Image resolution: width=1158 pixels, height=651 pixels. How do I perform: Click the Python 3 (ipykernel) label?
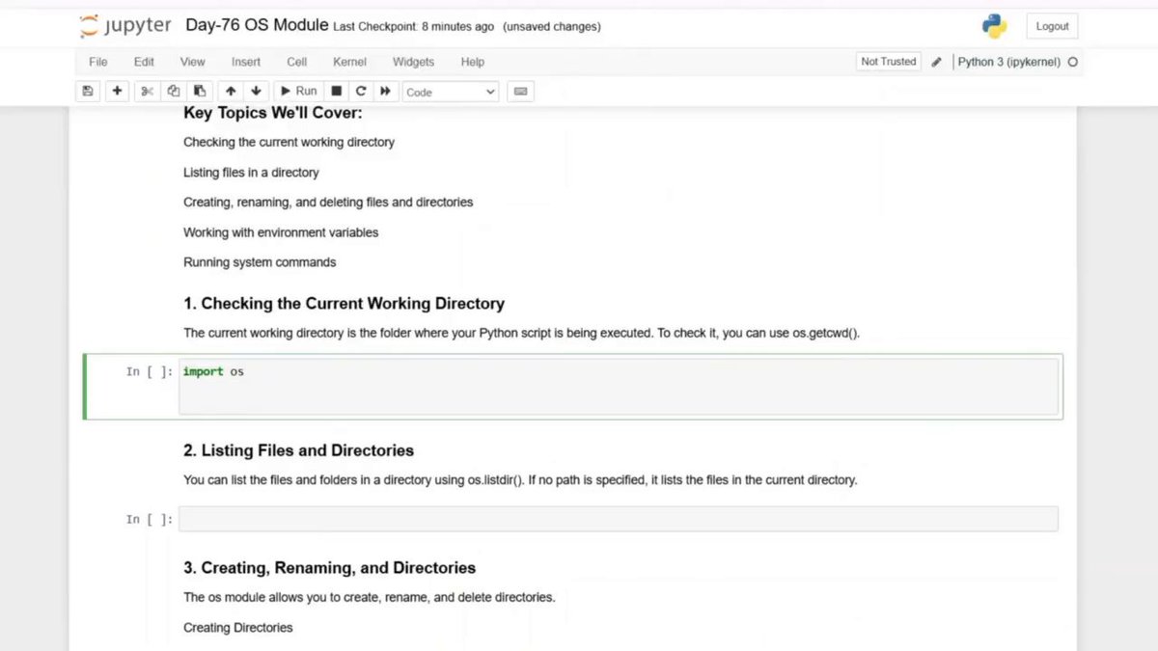pyautogui.click(x=1008, y=62)
